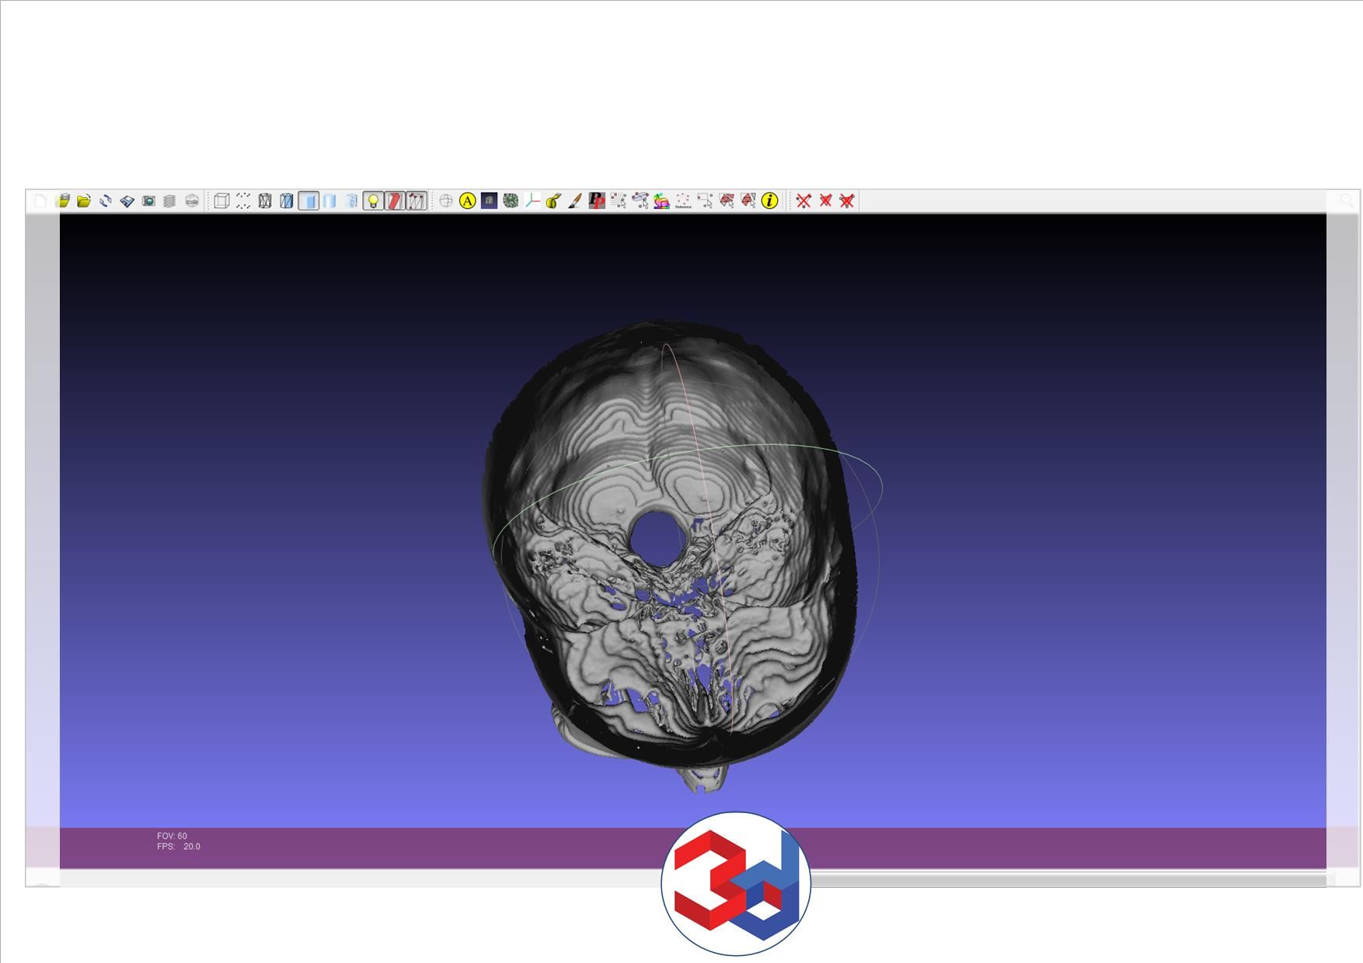The image size is (1363, 963).
Task: Delete selected faces and vertices icon
Action: (x=847, y=201)
